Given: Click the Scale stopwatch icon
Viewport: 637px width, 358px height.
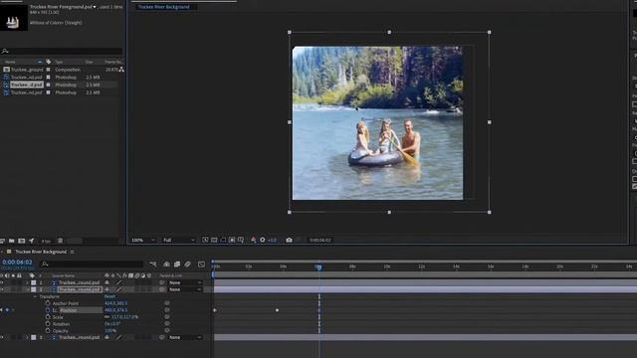Looking at the screenshot, I should 48,317.
